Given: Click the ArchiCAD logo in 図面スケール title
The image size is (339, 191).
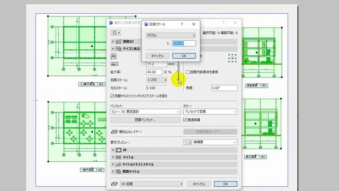Looking at the screenshot, I should (x=146, y=24).
